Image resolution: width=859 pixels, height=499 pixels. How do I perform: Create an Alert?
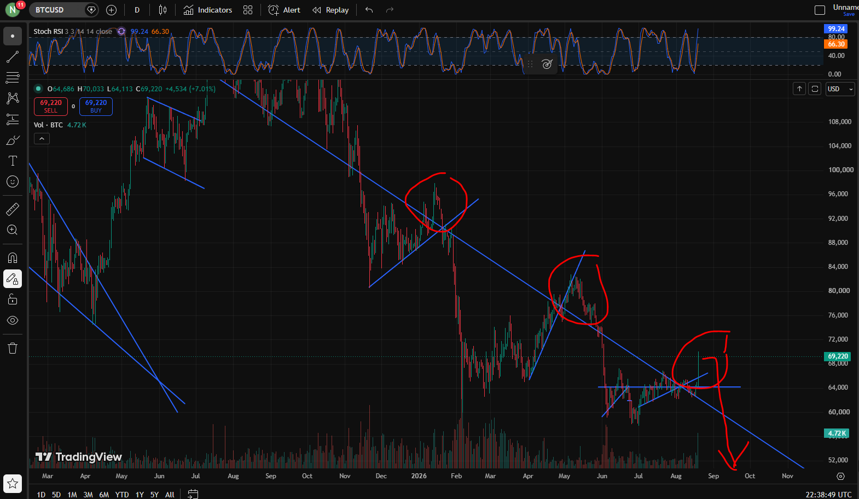(x=284, y=10)
